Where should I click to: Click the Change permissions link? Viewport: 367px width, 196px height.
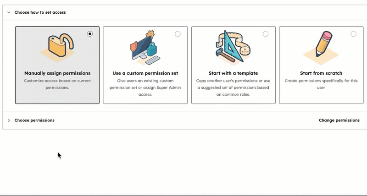pyautogui.click(x=339, y=120)
